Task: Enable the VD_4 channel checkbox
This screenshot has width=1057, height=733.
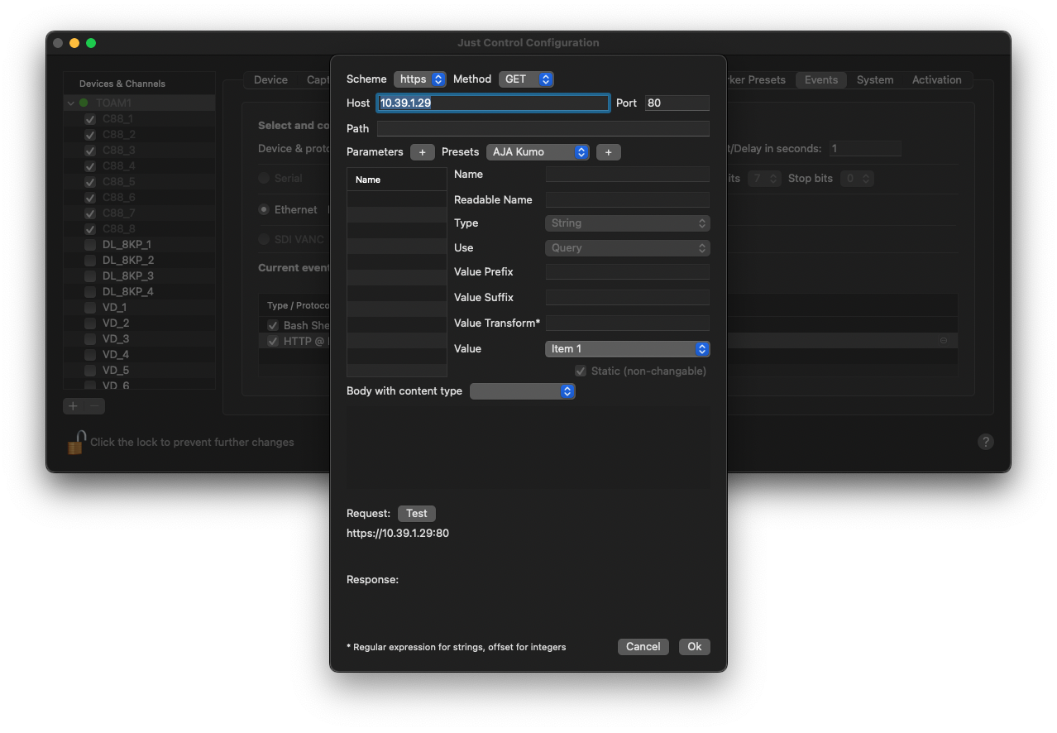Action: [x=90, y=355]
